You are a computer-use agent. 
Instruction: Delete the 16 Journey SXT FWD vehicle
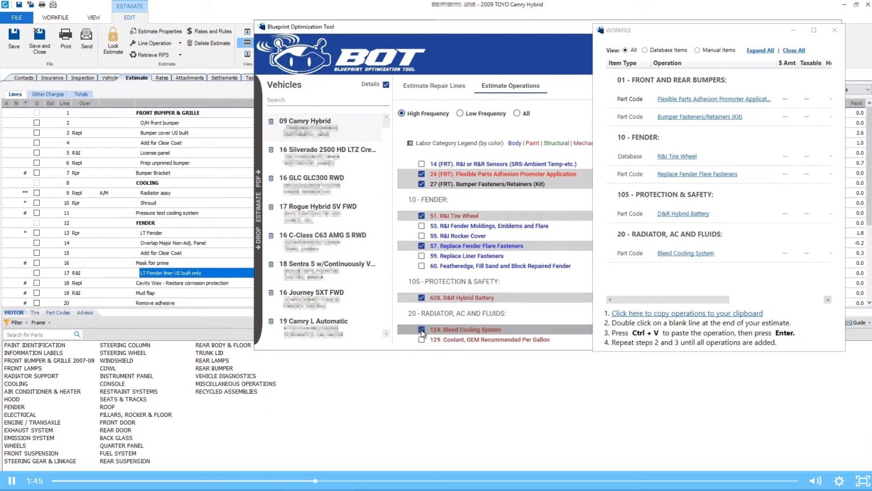(x=271, y=293)
